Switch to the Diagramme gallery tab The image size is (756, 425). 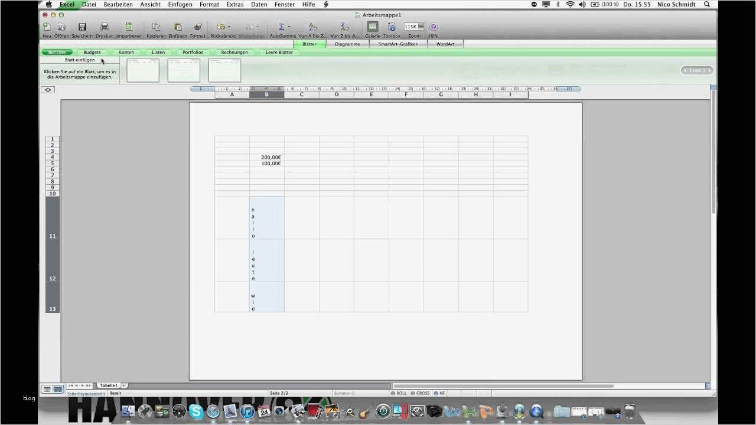347,44
